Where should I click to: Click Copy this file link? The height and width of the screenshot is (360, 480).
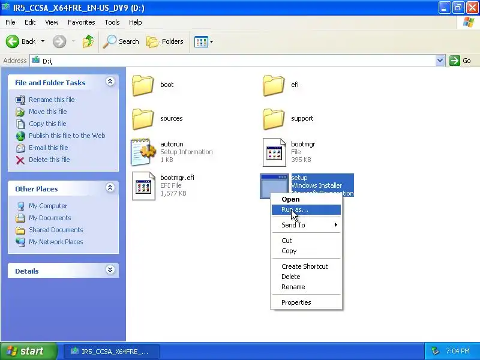point(47,124)
